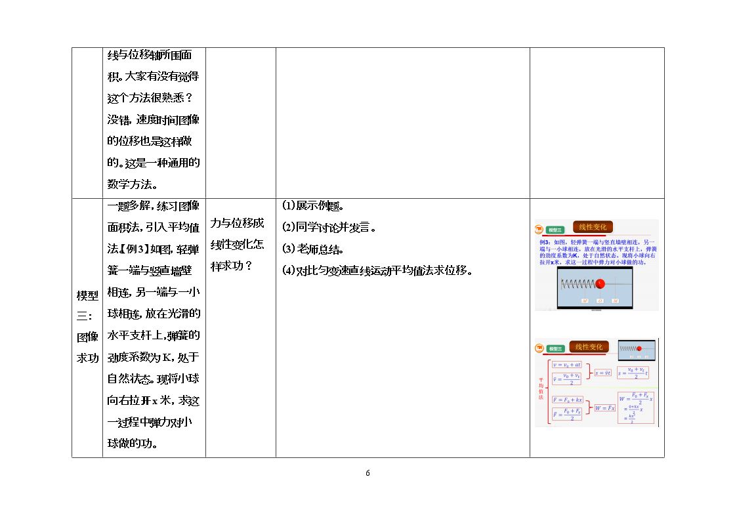Click the brown 线性变化 banner on upper slide
Screen dimensions: 737x521
tap(593, 227)
